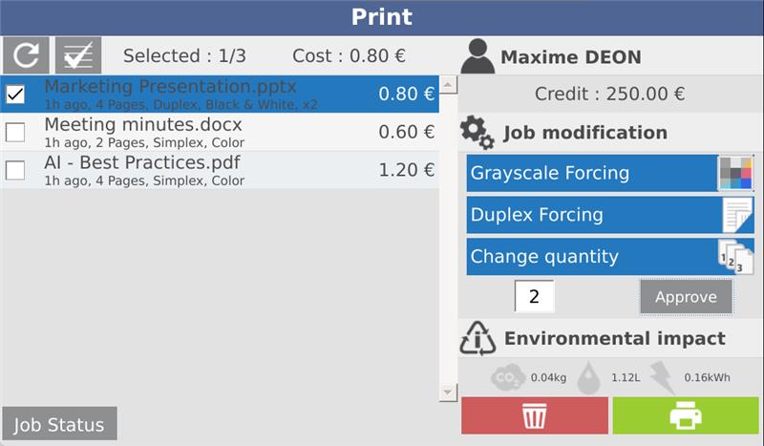Click the CO2 cloud emission icon
Viewport: 764px width, 446px height.
[x=507, y=378]
